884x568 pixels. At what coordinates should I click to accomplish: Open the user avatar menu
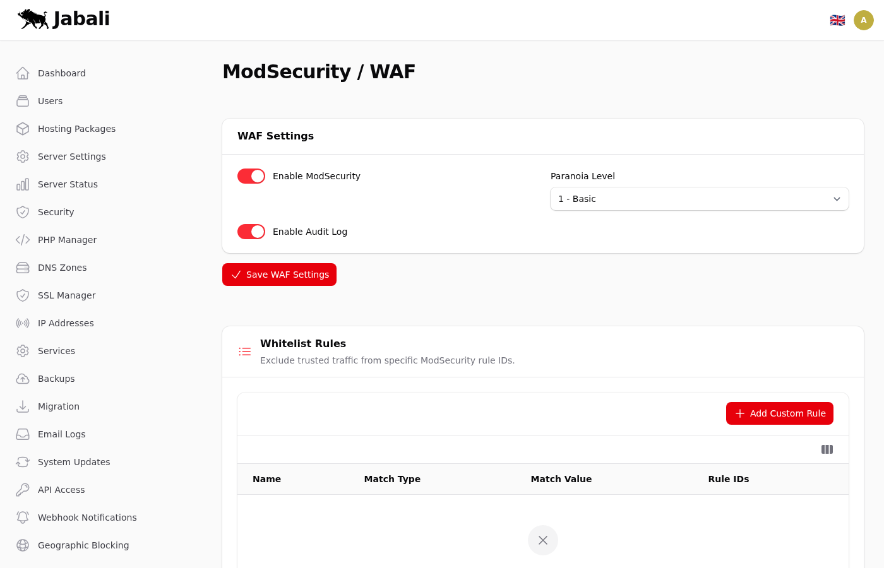click(863, 20)
